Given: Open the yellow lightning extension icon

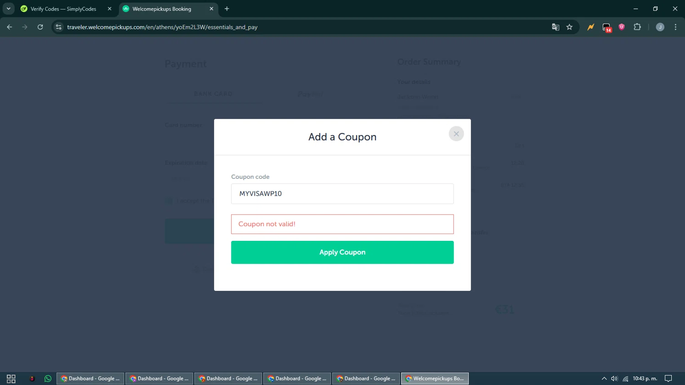Looking at the screenshot, I should 591,27.
